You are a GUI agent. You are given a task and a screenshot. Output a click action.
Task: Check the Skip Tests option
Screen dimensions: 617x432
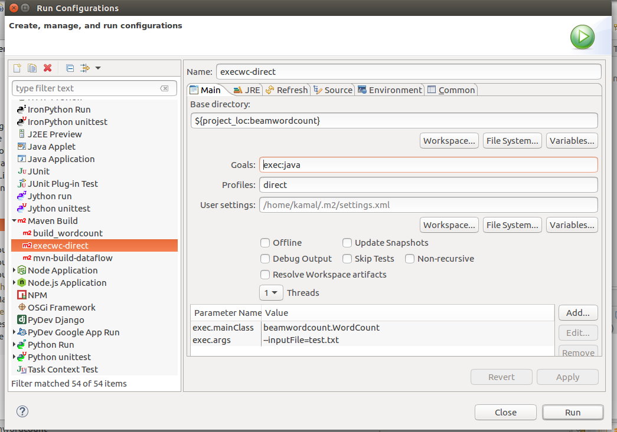(x=347, y=259)
